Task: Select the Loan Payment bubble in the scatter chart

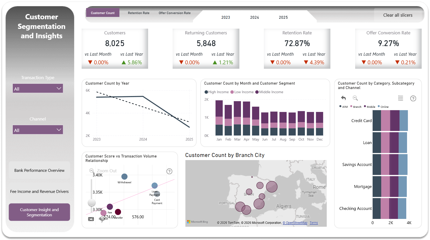Action: [155, 186]
